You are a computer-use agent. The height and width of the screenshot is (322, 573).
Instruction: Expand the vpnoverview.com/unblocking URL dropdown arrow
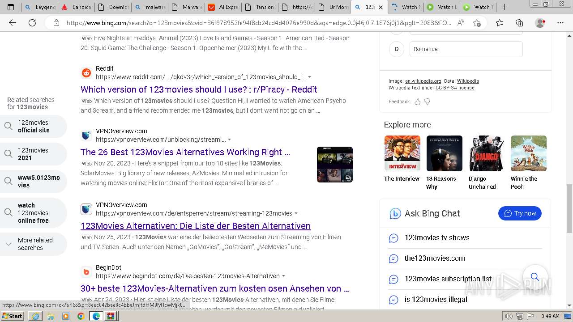pos(230,140)
